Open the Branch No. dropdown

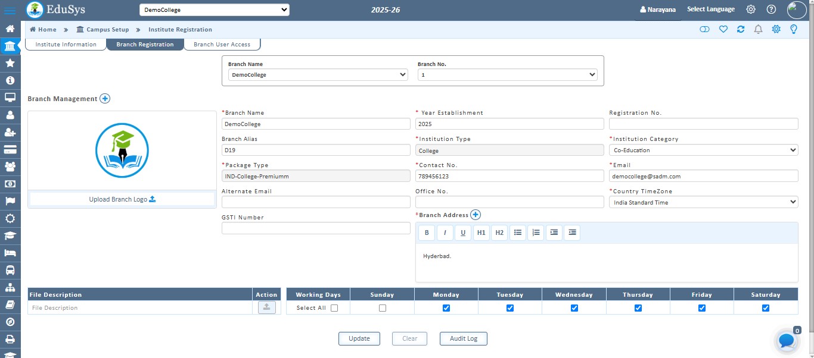pyautogui.click(x=507, y=75)
